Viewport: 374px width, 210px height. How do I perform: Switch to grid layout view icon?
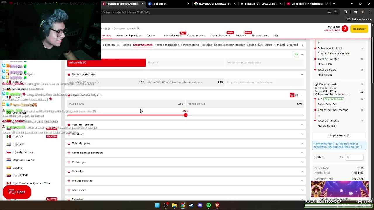292,95
